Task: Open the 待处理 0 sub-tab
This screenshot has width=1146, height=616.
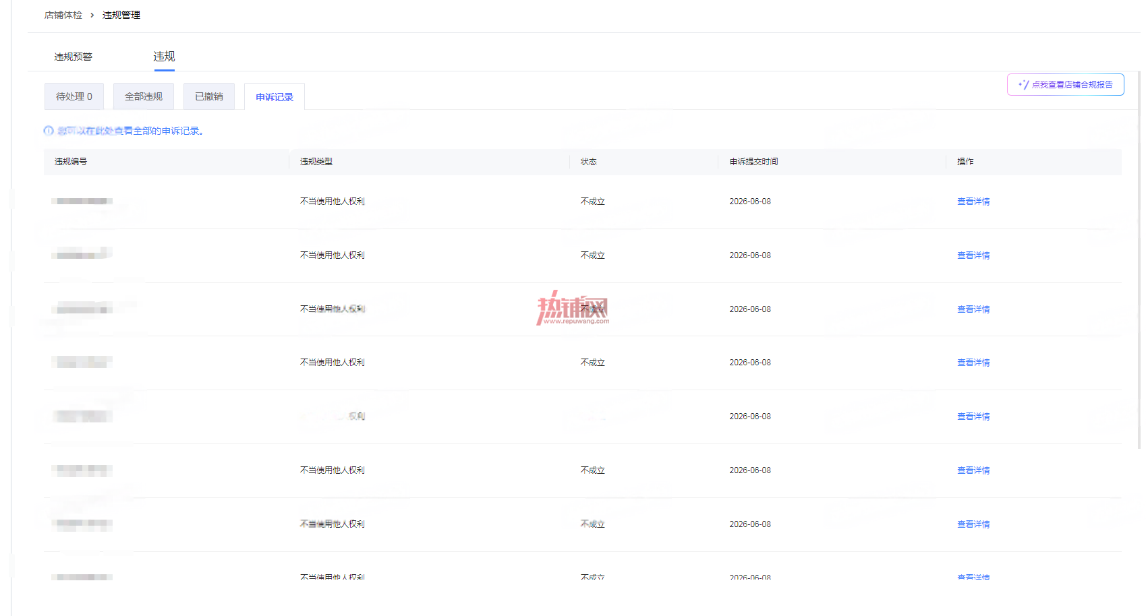Action: [x=74, y=96]
